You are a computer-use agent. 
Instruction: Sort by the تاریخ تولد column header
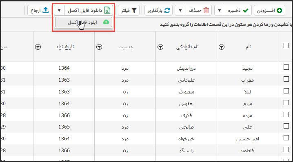pyautogui.click(x=64, y=47)
